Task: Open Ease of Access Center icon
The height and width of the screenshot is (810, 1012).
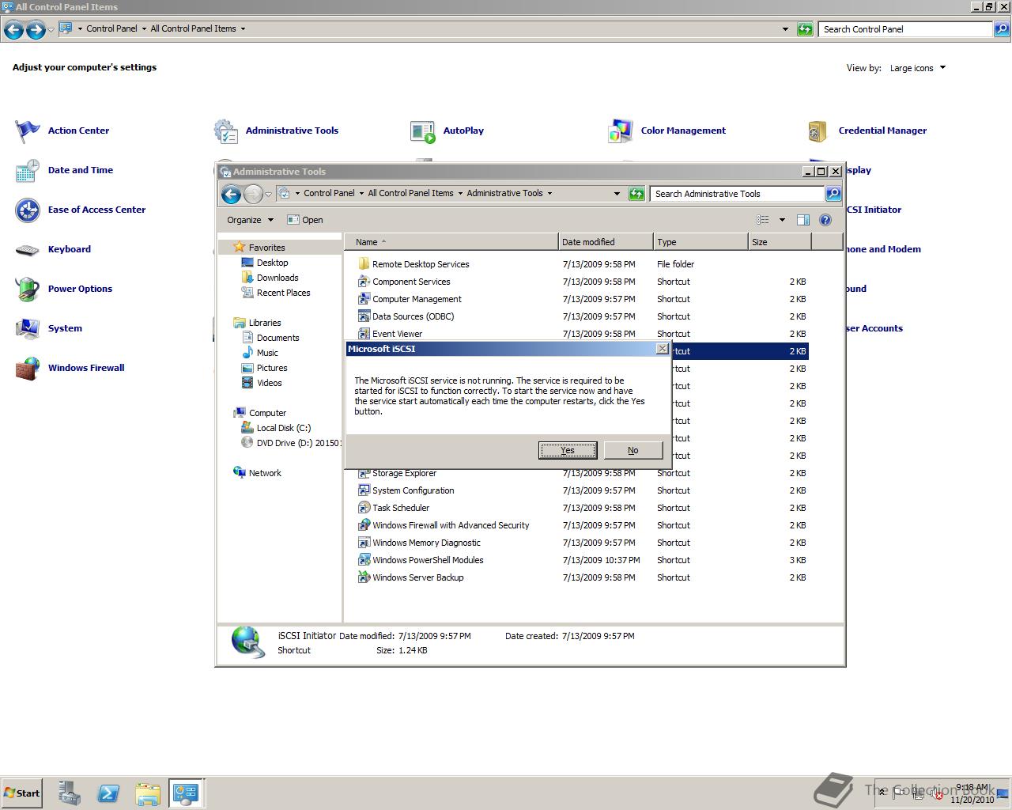Action: [x=28, y=210]
